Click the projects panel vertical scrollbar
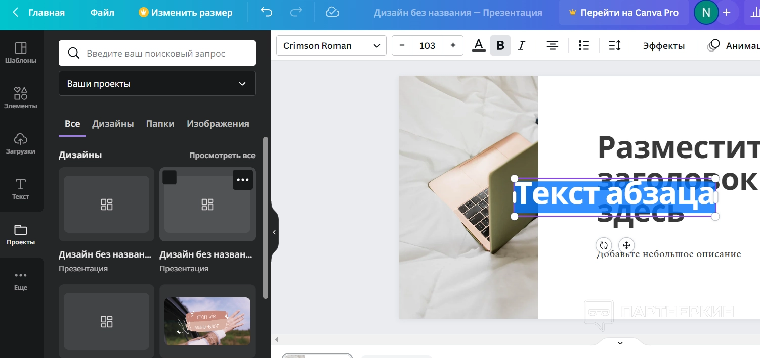The height and width of the screenshot is (358, 760). [266, 217]
